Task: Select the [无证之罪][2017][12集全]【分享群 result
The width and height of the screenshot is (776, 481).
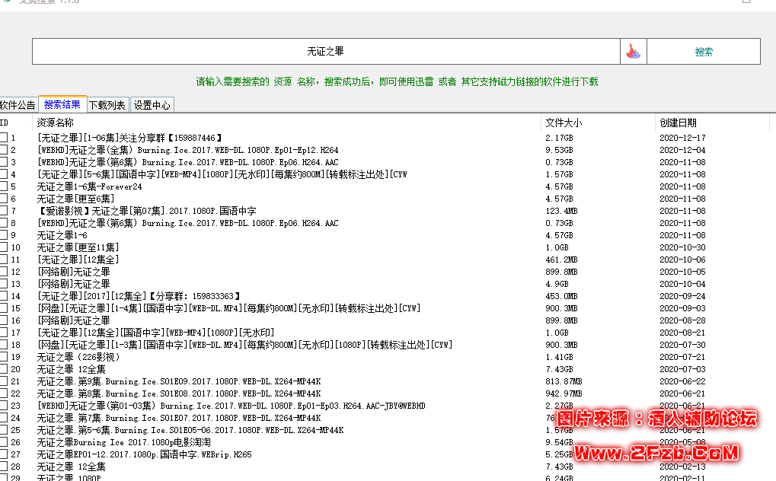Action: (139, 296)
